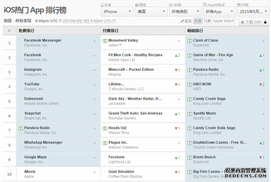Click the 下载 CSV button

point(254,22)
